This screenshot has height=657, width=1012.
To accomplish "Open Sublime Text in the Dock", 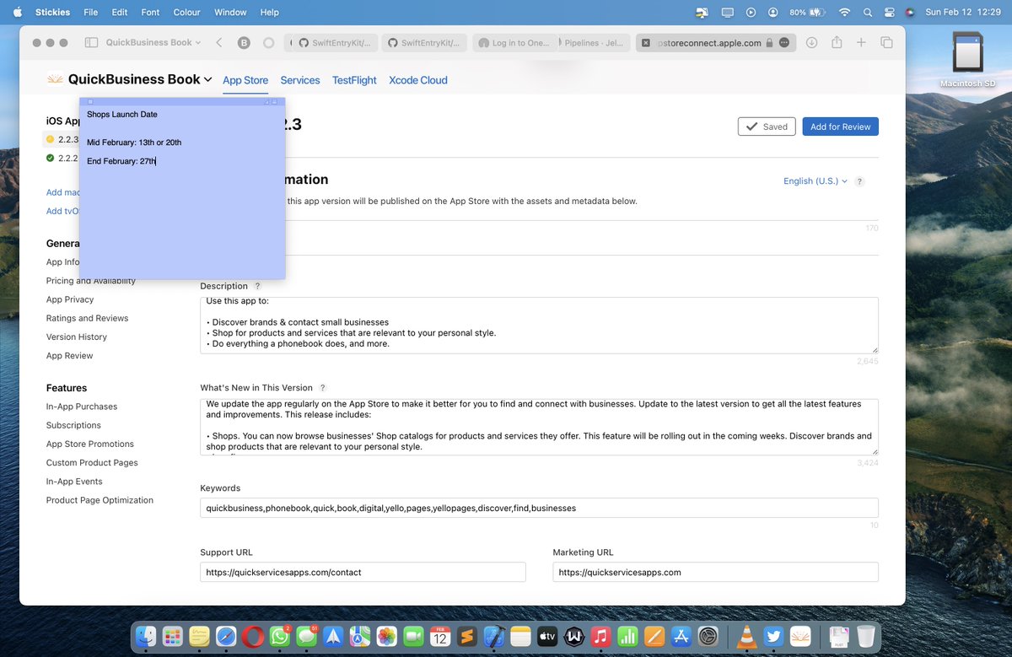I will point(467,636).
